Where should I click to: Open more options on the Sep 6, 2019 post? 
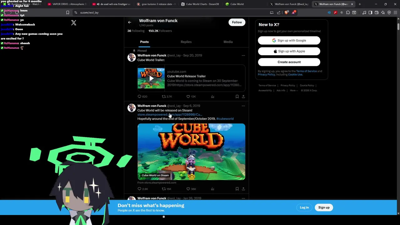243,106
